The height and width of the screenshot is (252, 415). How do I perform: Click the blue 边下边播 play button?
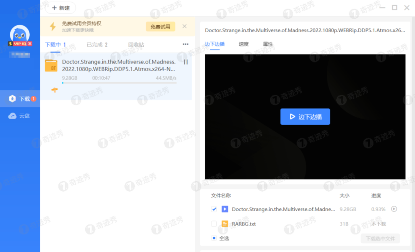pos(305,117)
